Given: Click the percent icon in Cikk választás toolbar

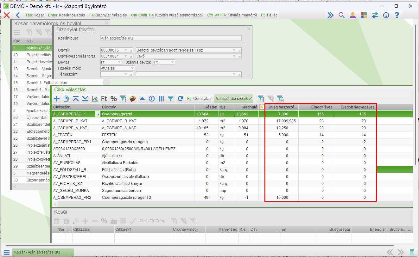Looking at the screenshot, I should 113,99.
